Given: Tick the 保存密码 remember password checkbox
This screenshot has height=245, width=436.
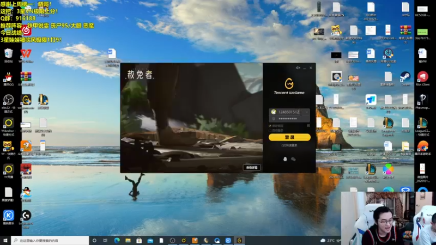Looking at the screenshot, I should [x=270, y=126].
